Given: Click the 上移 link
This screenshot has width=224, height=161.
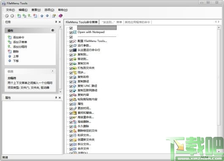Looking at the screenshot, I should (16, 56).
